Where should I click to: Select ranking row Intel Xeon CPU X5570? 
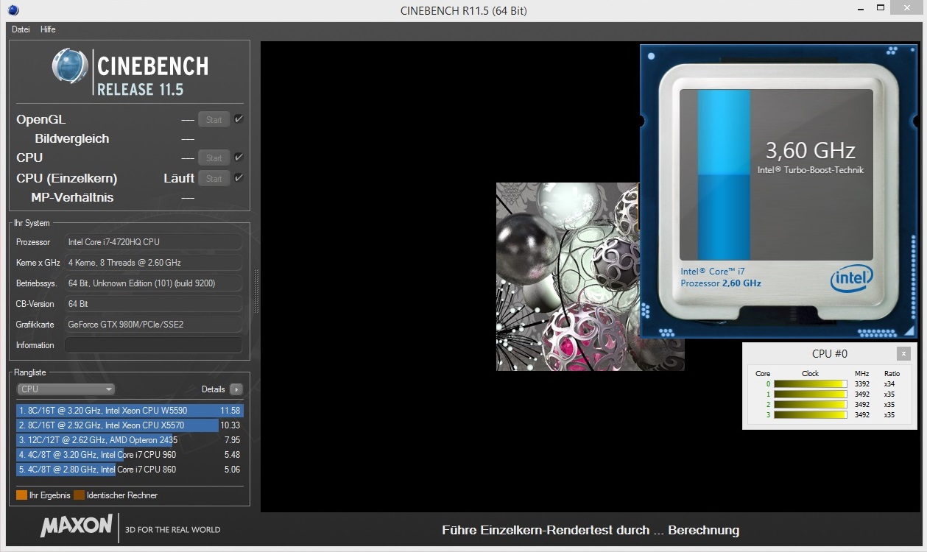pos(130,425)
